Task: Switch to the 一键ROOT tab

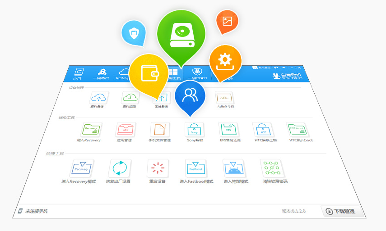Action: click(x=197, y=74)
